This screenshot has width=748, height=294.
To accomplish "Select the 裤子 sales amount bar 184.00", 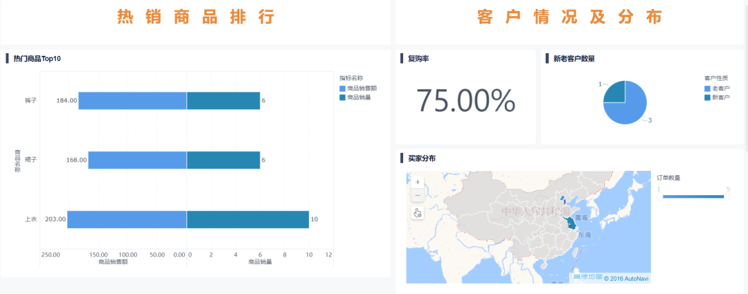I will [132, 100].
